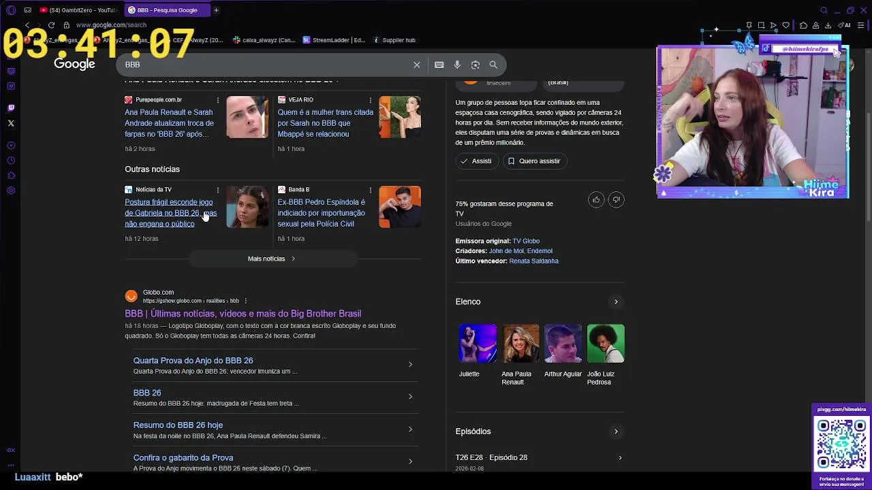
Task: Open a new browser tab
Action: [216, 10]
